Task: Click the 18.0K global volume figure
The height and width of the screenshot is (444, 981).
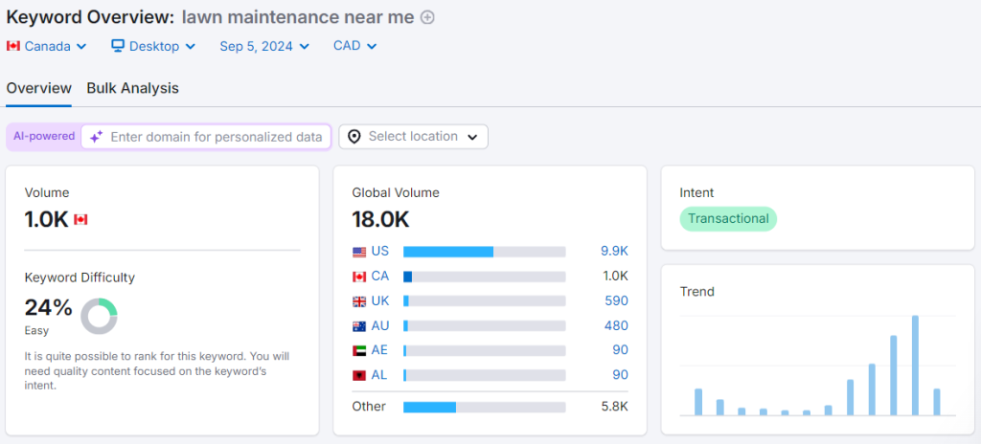Action: (x=380, y=219)
